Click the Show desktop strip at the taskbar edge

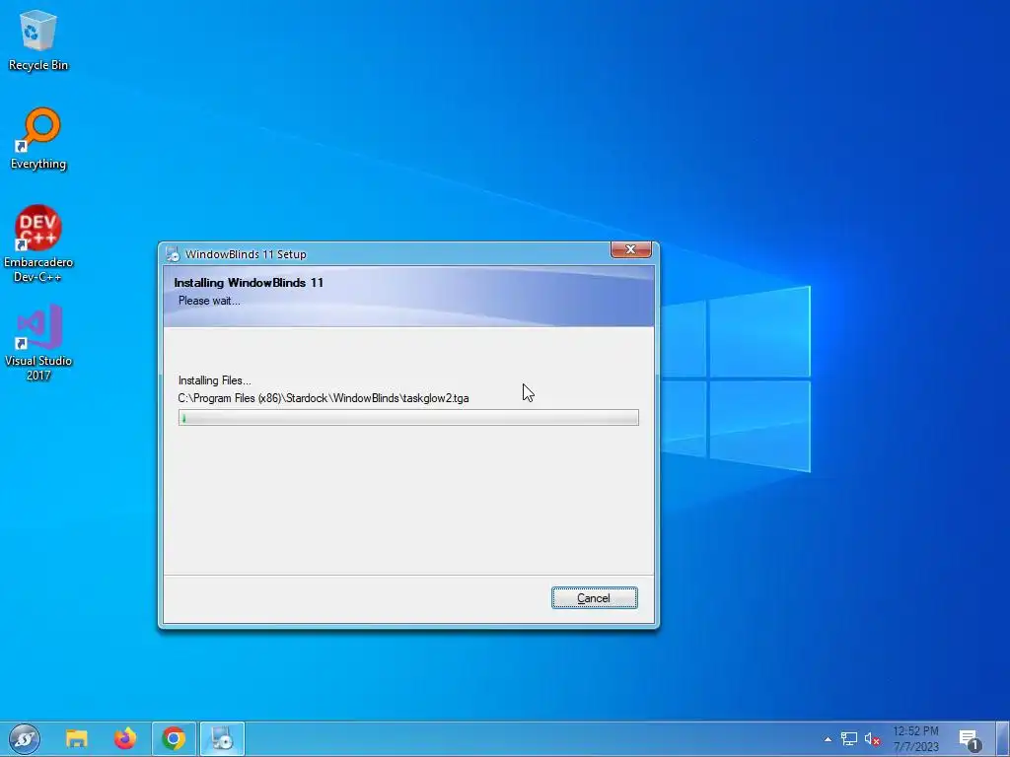(1002, 739)
